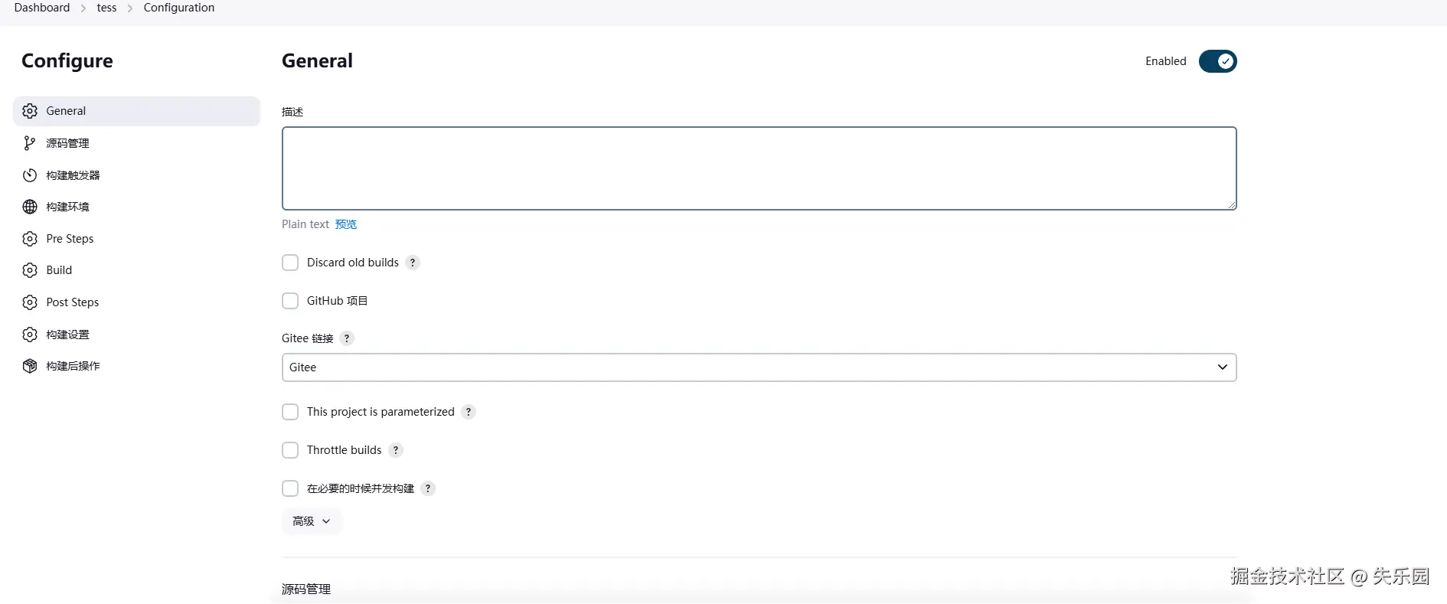
Task: Click the gear icon beside Build
Action: [x=30, y=270]
